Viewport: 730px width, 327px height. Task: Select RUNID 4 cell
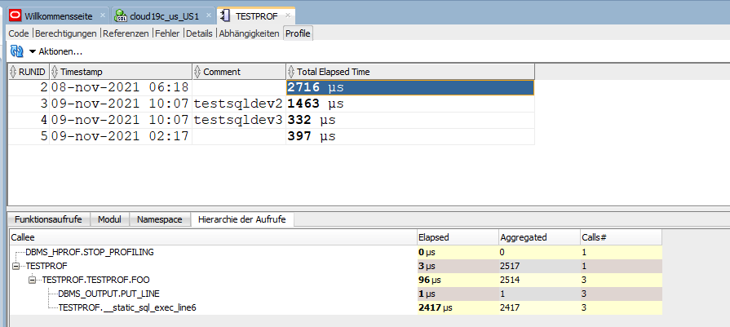[29, 120]
